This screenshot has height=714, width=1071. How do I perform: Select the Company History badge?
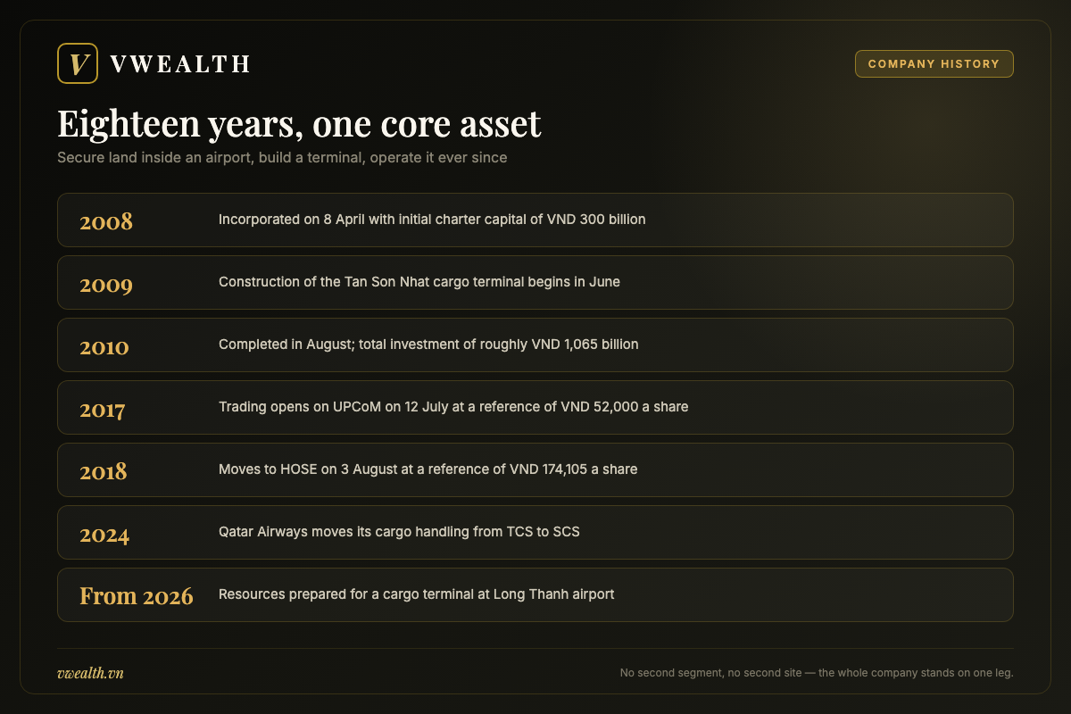coord(934,63)
